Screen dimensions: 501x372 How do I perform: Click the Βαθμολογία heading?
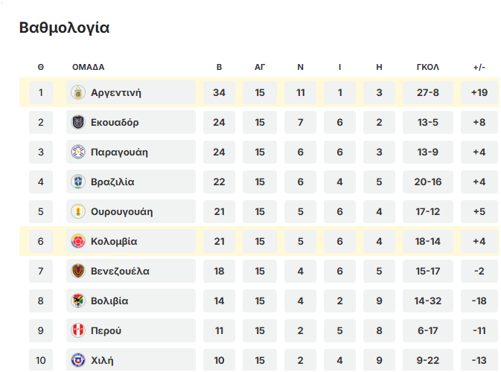(64, 28)
